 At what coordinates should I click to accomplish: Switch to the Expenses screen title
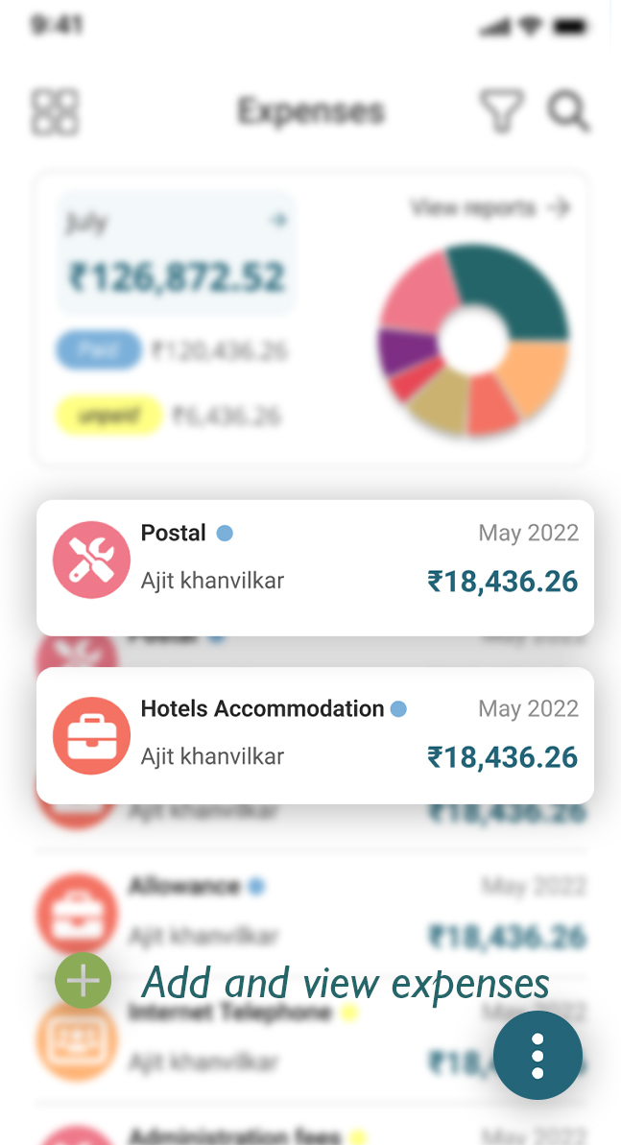(310, 111)
